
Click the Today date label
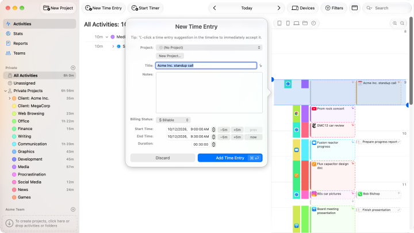(247, 8)
